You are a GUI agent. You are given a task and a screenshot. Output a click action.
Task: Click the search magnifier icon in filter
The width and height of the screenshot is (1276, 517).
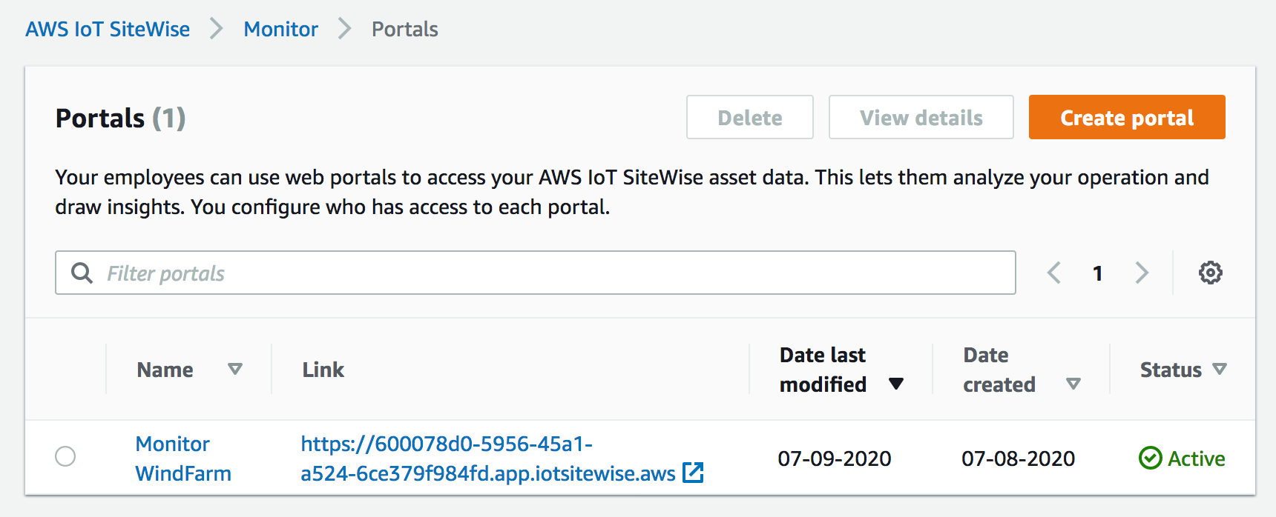tap(82, 273)
